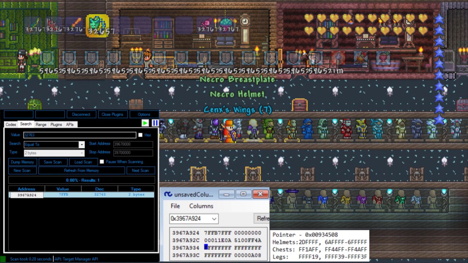Click memory value 7FFB7FFF
Viewport: 468px width, 263px height.
(218, 233)
